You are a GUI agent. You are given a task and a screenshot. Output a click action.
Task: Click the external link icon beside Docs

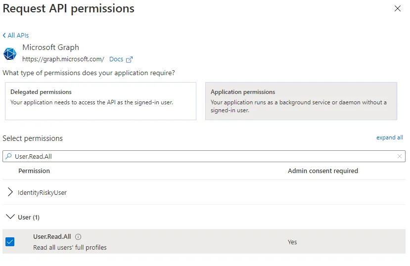pos(130,59)
